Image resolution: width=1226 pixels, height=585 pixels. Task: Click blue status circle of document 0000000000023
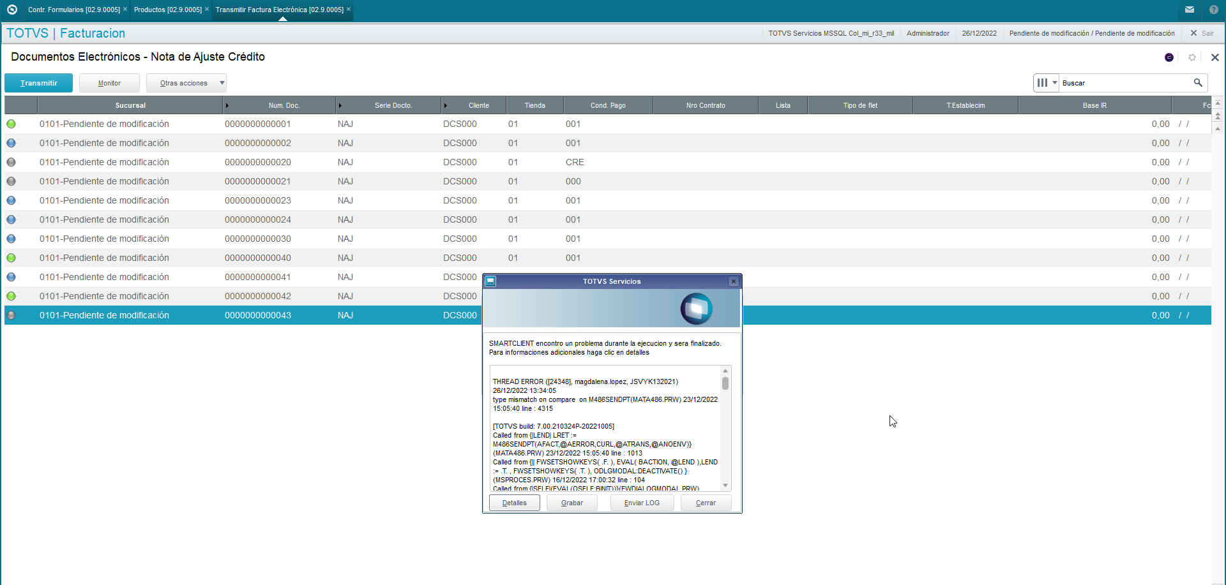tap(11, 200)
